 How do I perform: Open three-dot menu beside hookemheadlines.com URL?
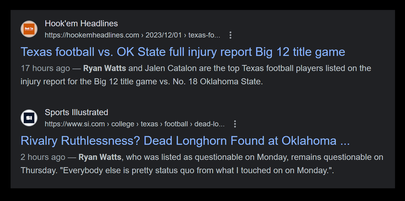230,35
